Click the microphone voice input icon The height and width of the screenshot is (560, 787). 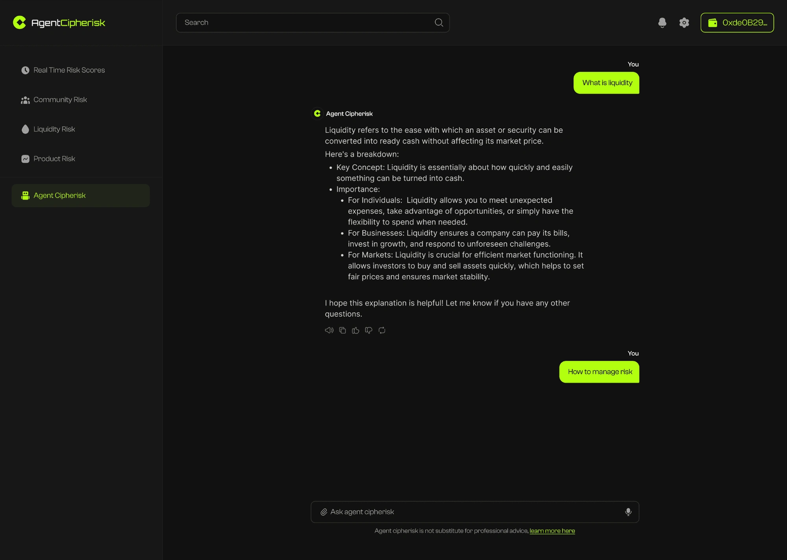628,512
